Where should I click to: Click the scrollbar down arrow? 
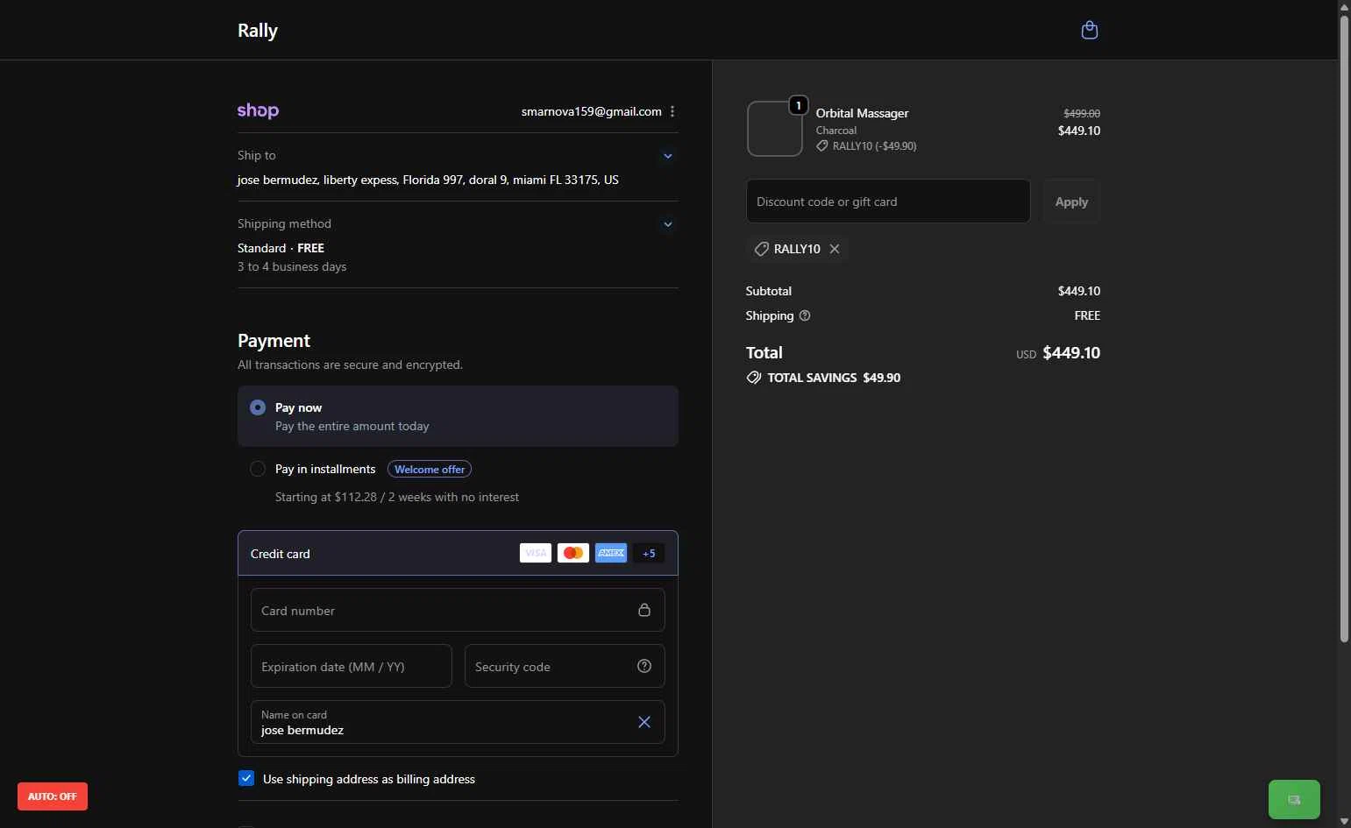click(x=1344, y=822)
